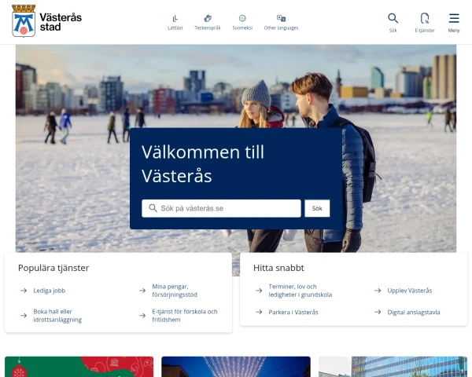The height and width of the screenshot is (377, 472).
Task: Open Boka hall eller idrottsanläggning link
Action: pyautogui.click(x=57, y=316)
